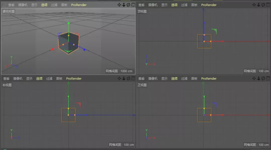Open the ProRender menu in the front view
The width and height of the screenshot is (271, 150).
209,79
